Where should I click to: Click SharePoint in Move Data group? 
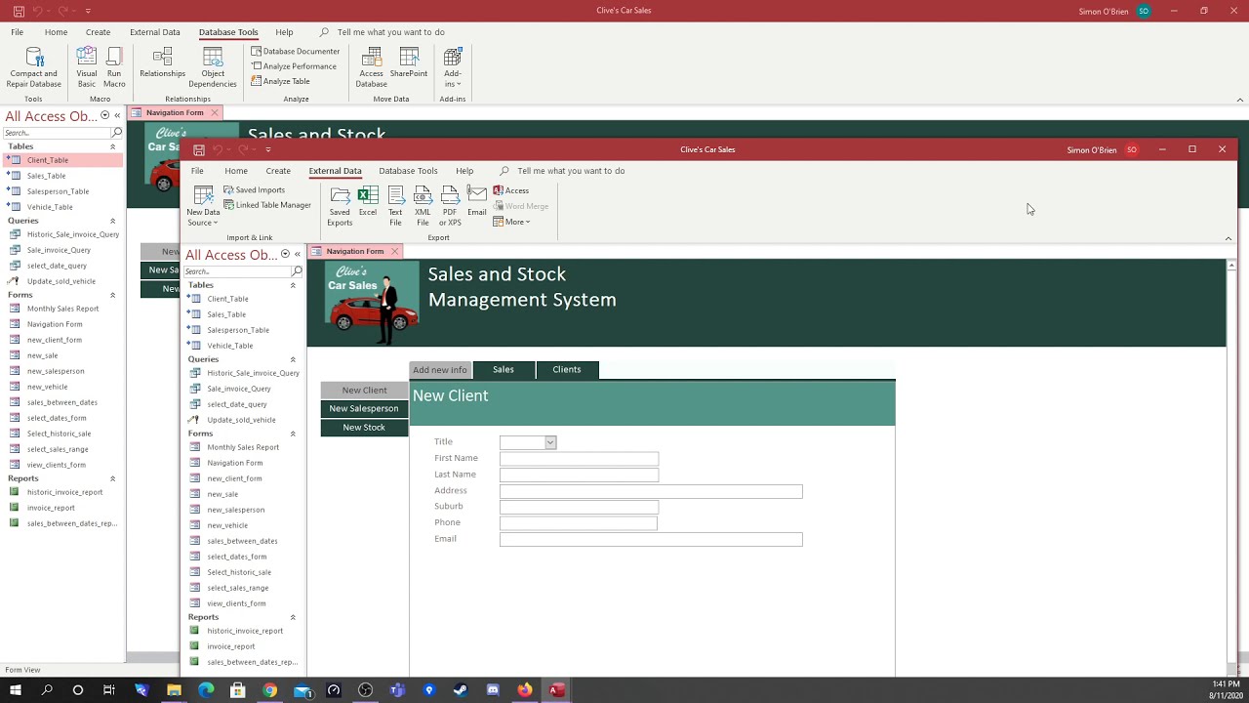point(409,62)
